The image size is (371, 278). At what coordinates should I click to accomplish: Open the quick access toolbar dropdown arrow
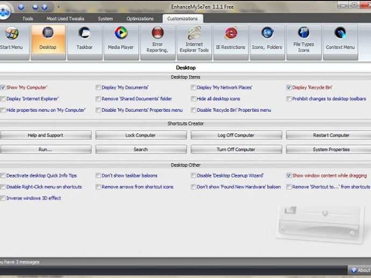pyautogui.click(x=59, y=8)
